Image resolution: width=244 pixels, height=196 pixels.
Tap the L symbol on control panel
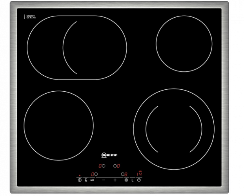(x=133, y=180)
